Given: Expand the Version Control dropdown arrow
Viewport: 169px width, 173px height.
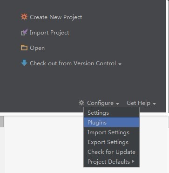Looking at the screenshot, I should click(x=120, y=64).
